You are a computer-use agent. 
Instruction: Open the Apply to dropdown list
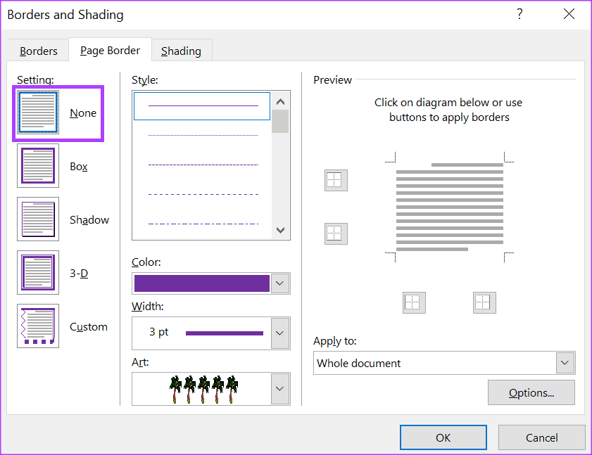tap(565, 363)
